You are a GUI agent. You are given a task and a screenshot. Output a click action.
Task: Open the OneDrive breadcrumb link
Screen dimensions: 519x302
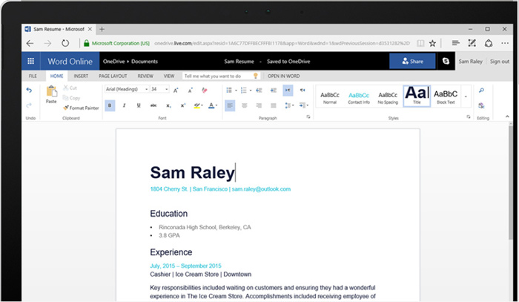(x=114, y=62)
